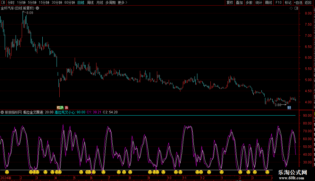
Task: Click the green 跌 marker icon
Action: [x=62, y=108]
